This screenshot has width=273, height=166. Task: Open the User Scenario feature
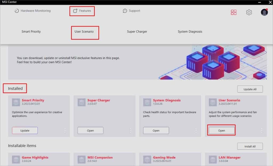tap(222, 131)
